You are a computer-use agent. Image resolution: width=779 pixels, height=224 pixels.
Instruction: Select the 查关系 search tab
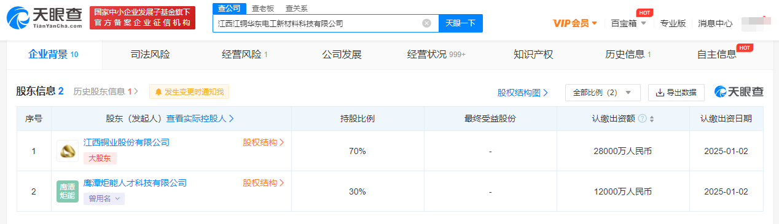pyautogui.click(x=297, y=8)
